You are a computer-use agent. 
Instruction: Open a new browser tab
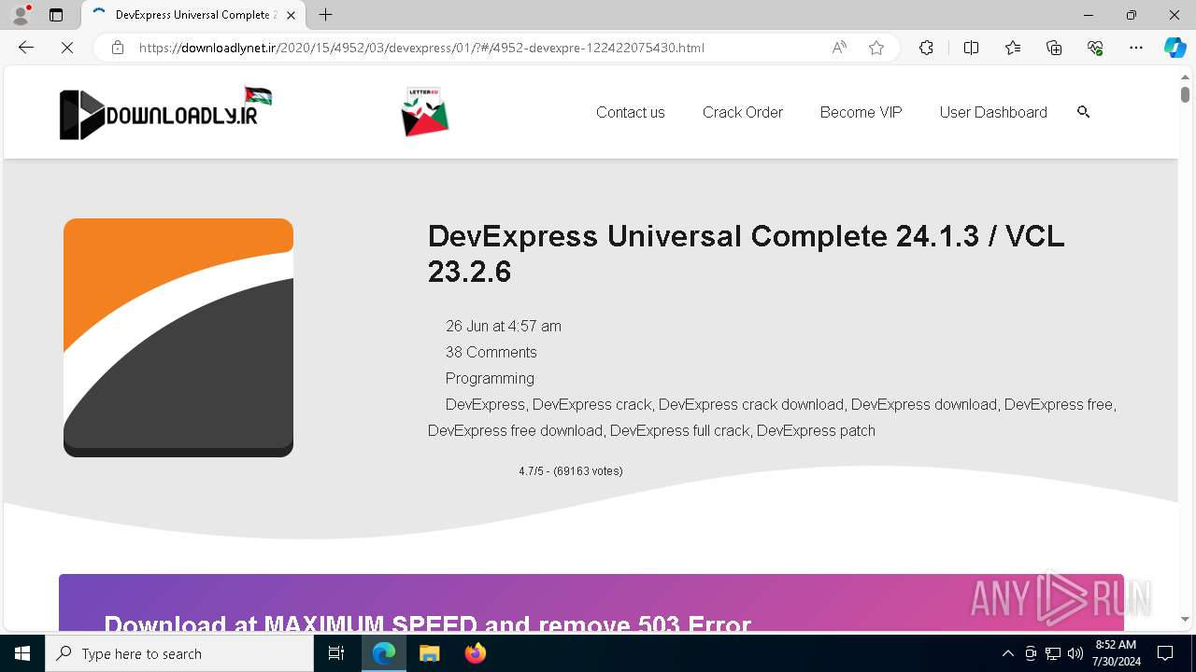tap(325, 15)
